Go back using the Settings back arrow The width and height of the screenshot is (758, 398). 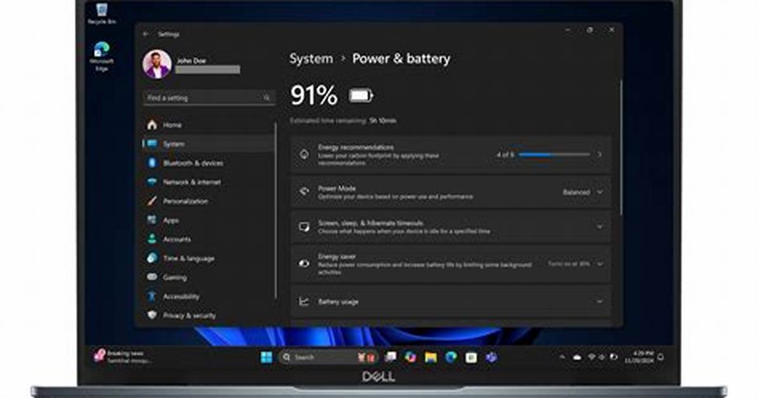pyautogui.click(x=146, y=34)
